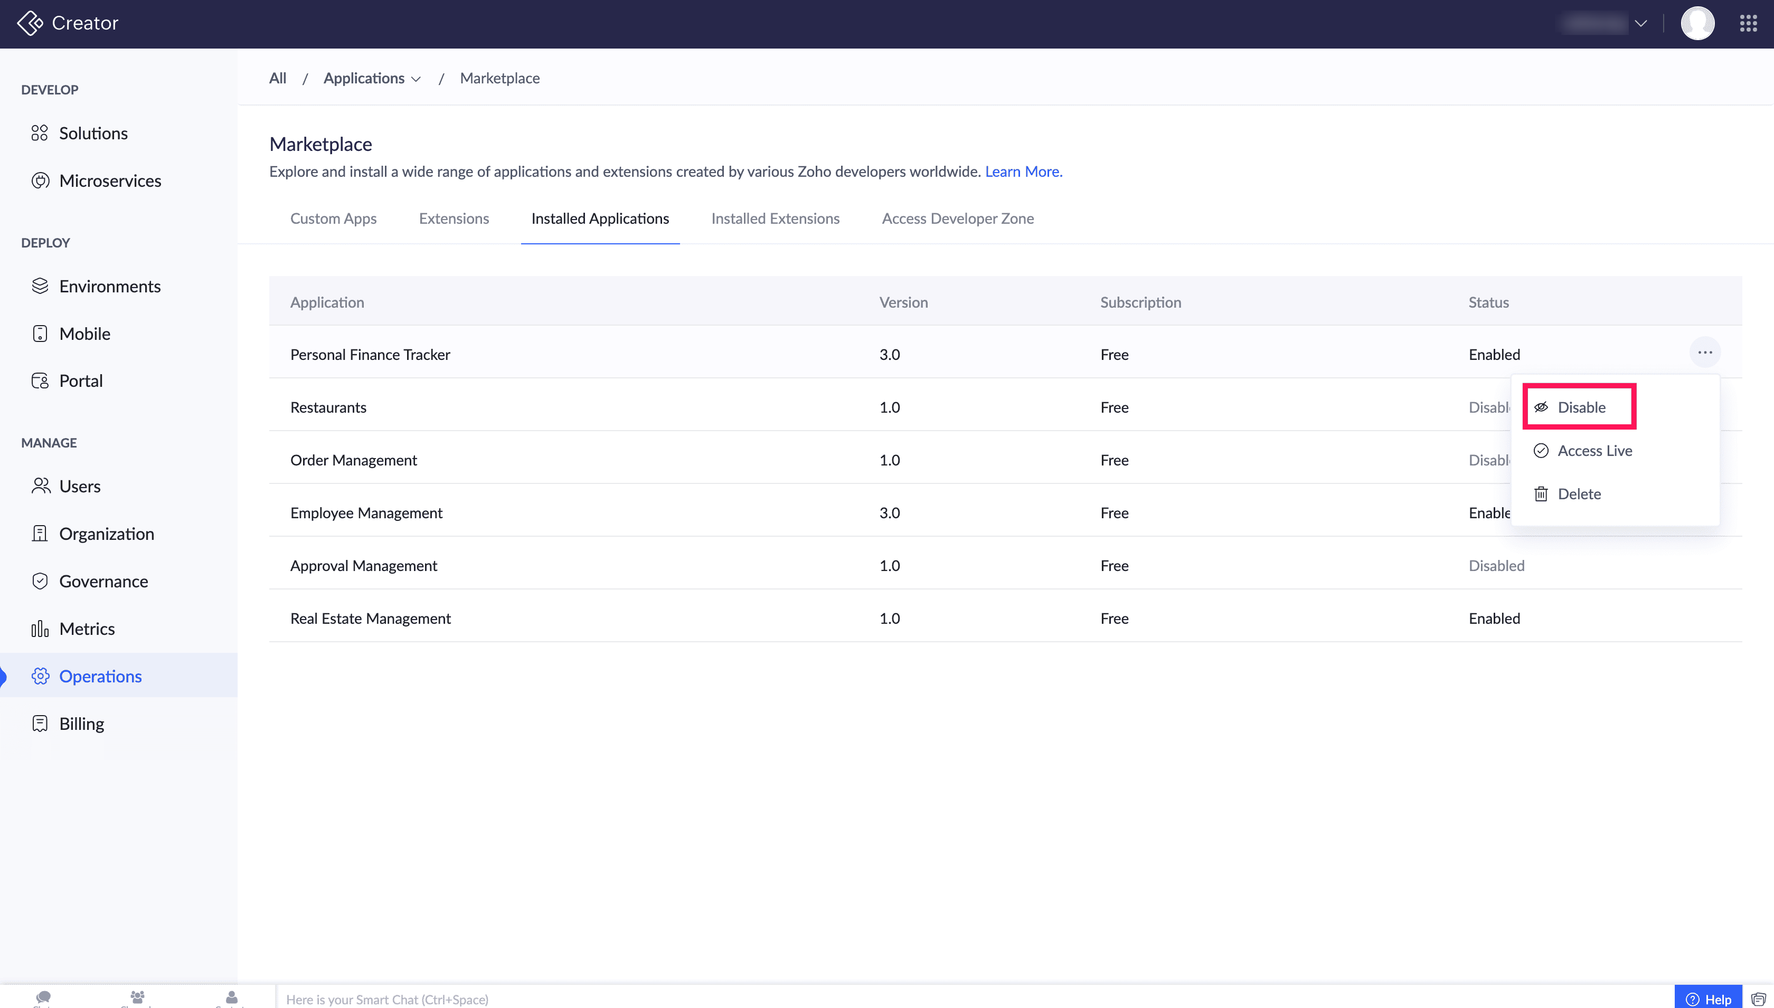The width and height of the screenshot is (1774, 1008).
Task: Click the Help button
Action: click(x=1708, y=999)
